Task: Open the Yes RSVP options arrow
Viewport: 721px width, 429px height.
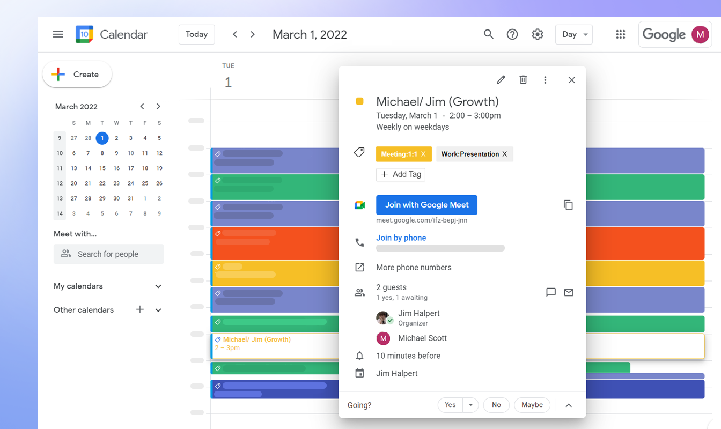Action: [x=470, y=405]
